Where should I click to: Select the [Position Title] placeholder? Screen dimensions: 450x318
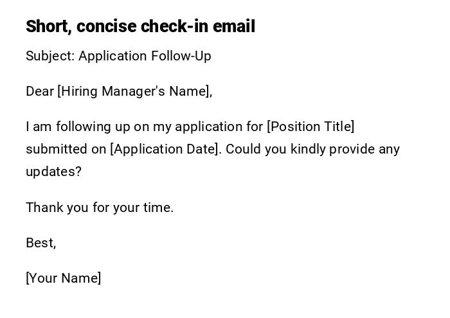coord(310,127)
